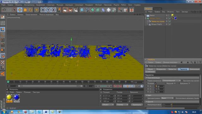Click frame 50 on the timeline ruler
The width and height of the screenshot is (202, 114).
coord(70,82)
